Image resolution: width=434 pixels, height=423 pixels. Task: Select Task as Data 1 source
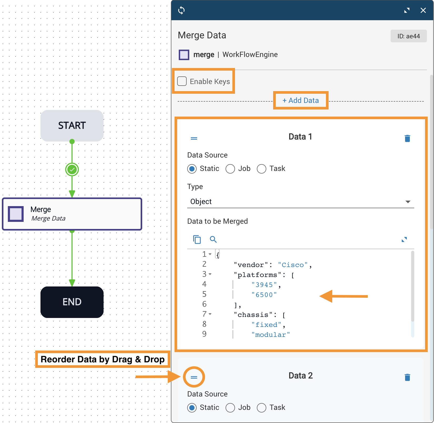262,169
